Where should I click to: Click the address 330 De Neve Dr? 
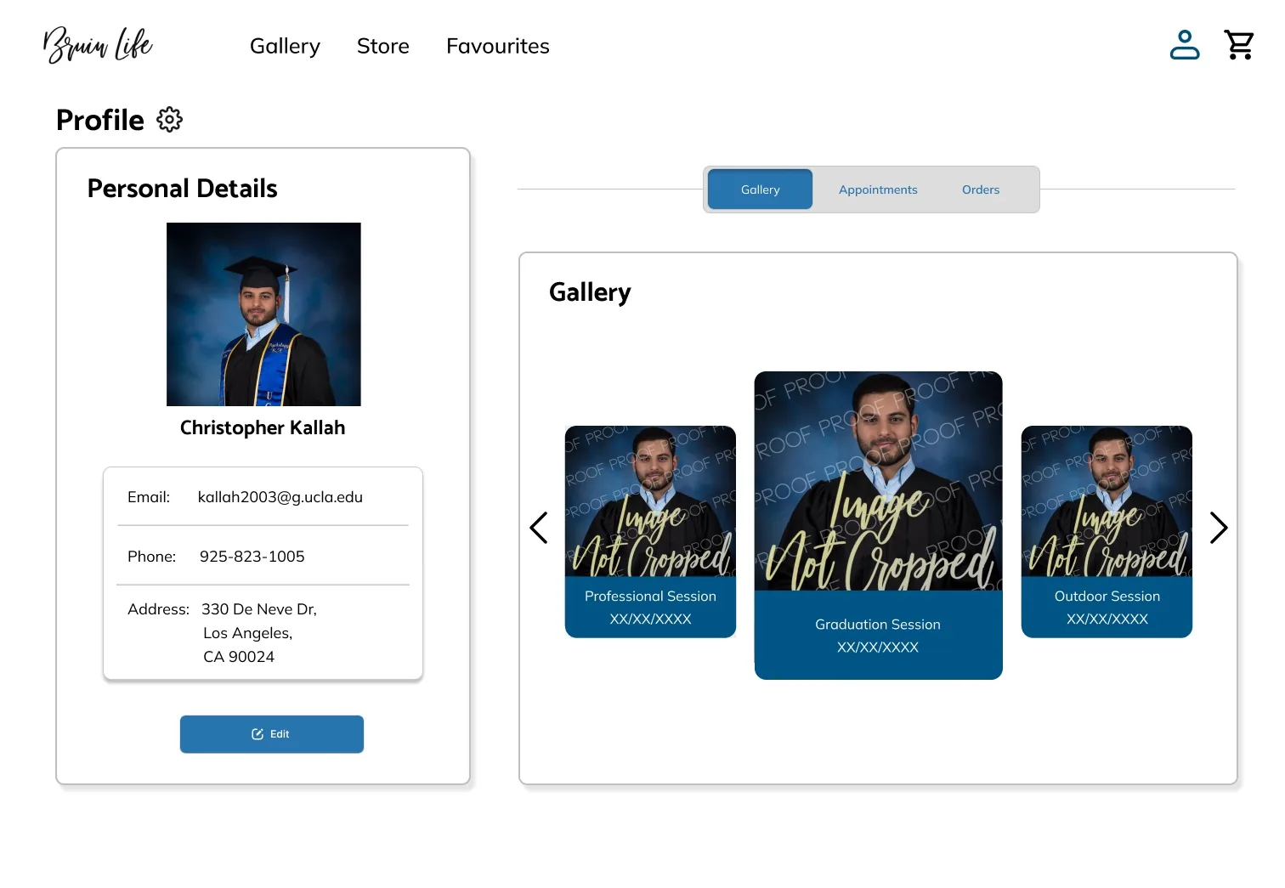(259, 609)
